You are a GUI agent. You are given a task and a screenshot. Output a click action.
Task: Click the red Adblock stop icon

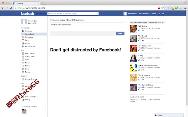point(159,8)
